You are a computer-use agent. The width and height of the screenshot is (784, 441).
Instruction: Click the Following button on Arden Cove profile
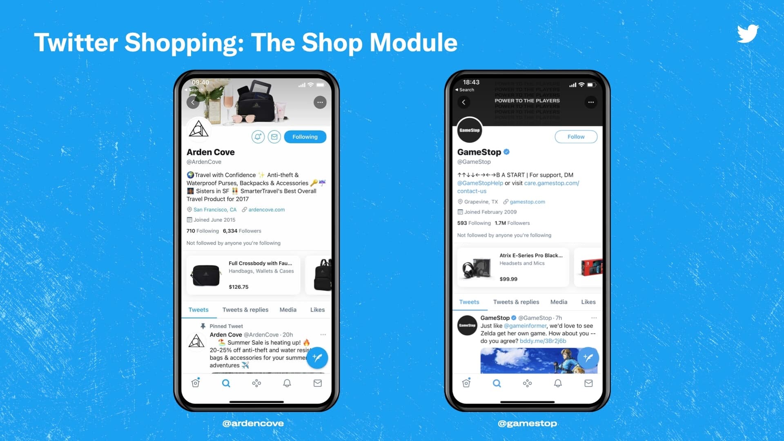click(x=305, y=137)
